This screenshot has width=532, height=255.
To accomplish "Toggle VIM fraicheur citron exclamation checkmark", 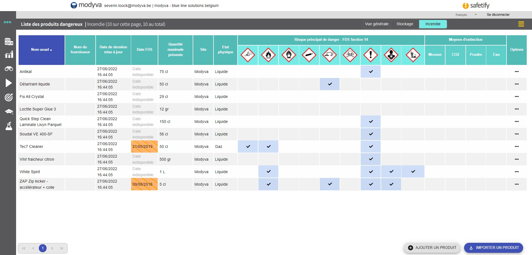I will coord(371,159).
